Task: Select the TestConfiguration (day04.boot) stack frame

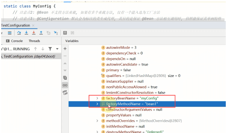Action: 31,56
